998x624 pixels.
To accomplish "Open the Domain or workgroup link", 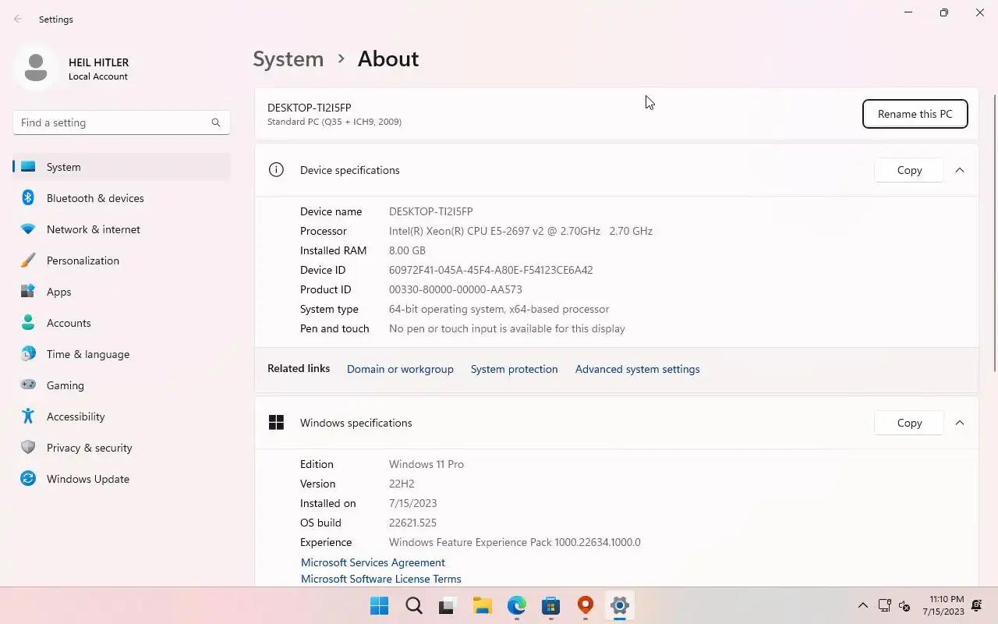I will 400,369.
